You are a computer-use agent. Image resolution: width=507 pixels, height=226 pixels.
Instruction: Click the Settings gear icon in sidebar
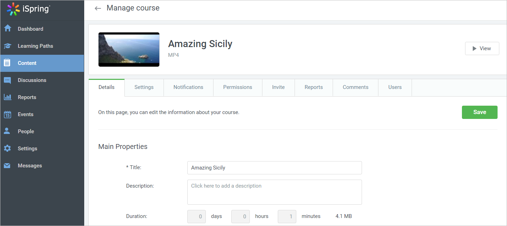click(7, 149)
